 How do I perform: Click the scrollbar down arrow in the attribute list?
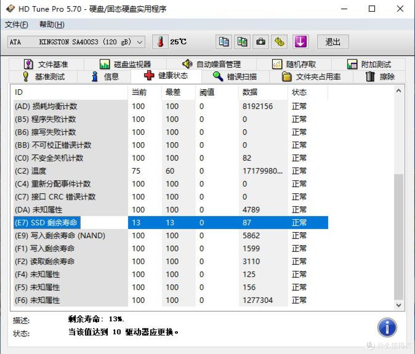pyautogui.click(x=398, y=305)
